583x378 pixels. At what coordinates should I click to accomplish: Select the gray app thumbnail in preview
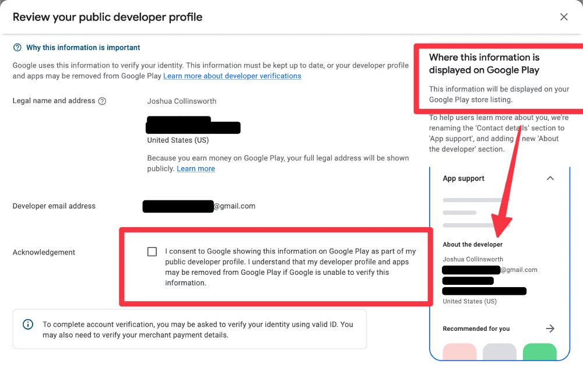tap(500, 352)
